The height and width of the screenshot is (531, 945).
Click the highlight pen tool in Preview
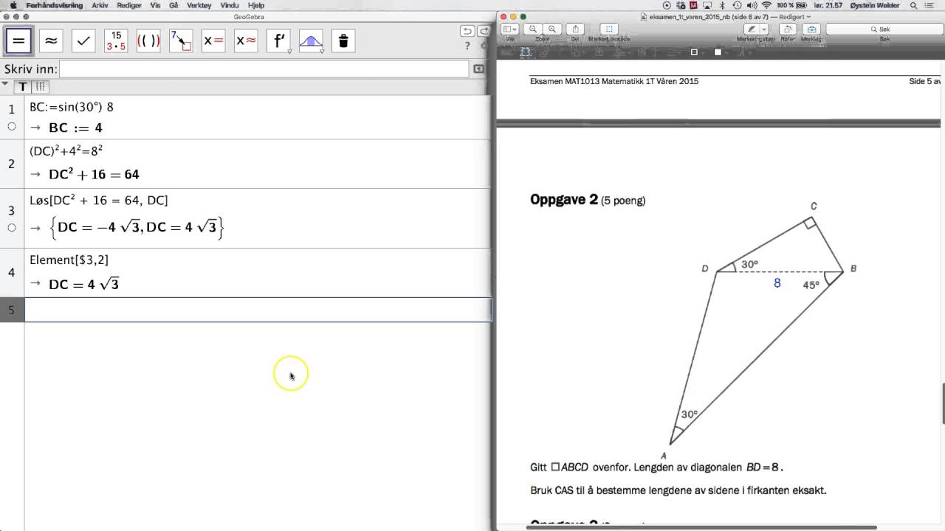click(752, 29)
